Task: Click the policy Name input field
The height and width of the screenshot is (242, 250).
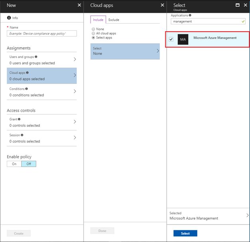Action: point(42,34)
